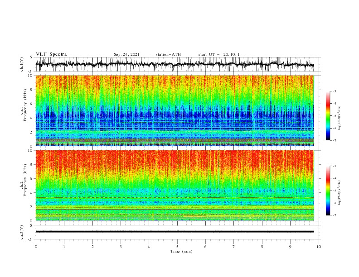Screen dimensions: 359x277
Task: Click the ch.2 frequency tick label "2"
Action: (x=31, y=207)
